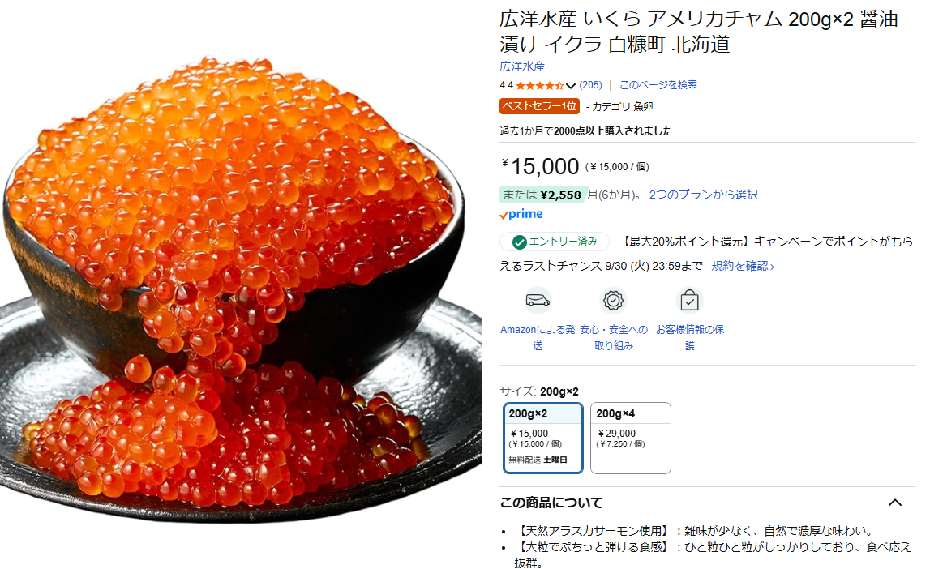Click the 魚卵 category link
This screenshot has width=930, height=569.
click(643, 107)
